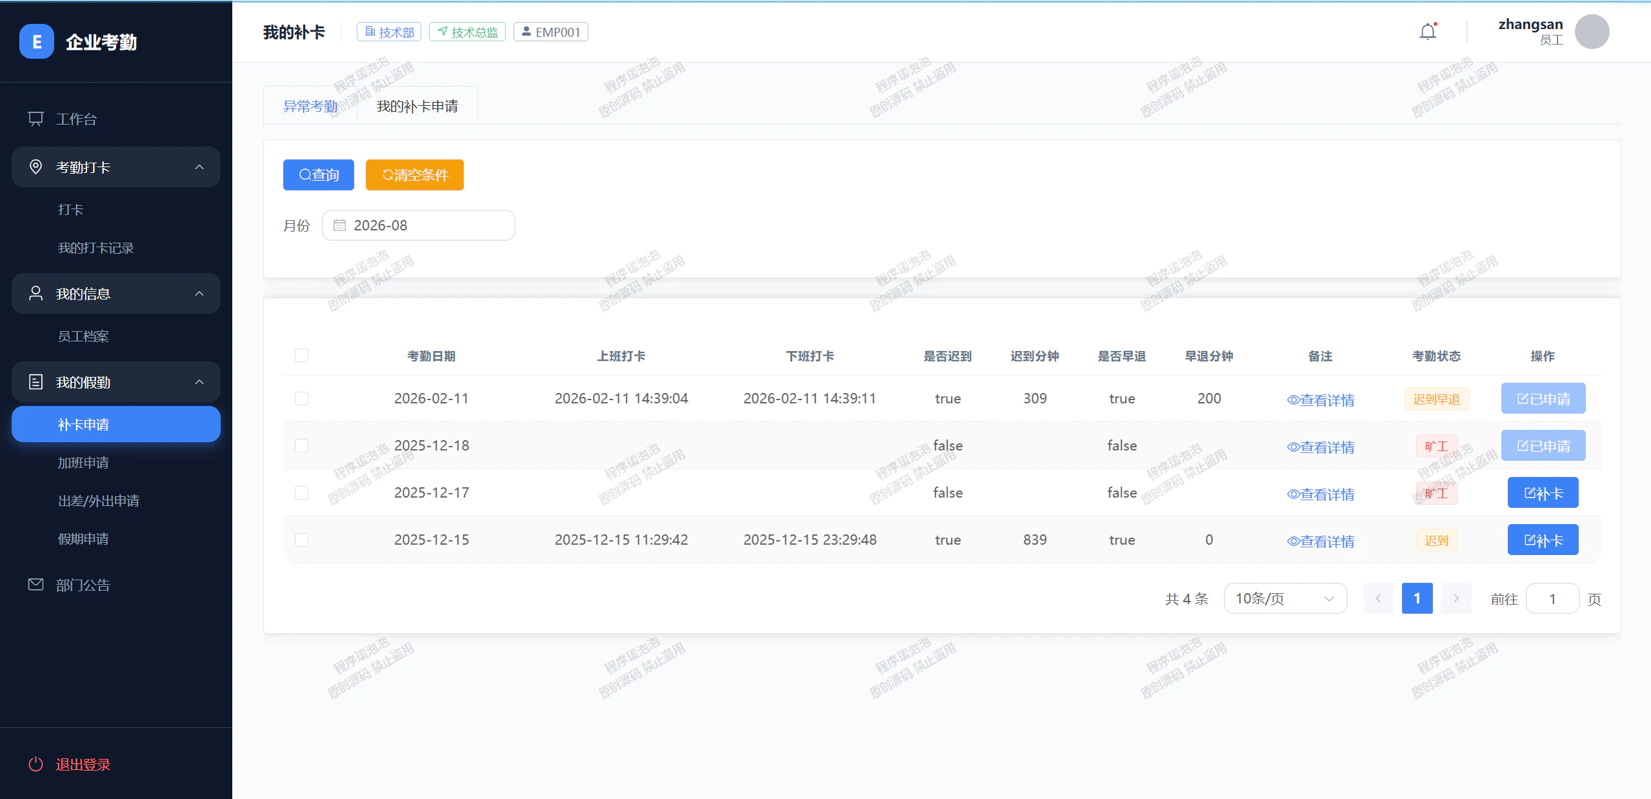Click the 我的假勤 document icon

pos(36,382)
